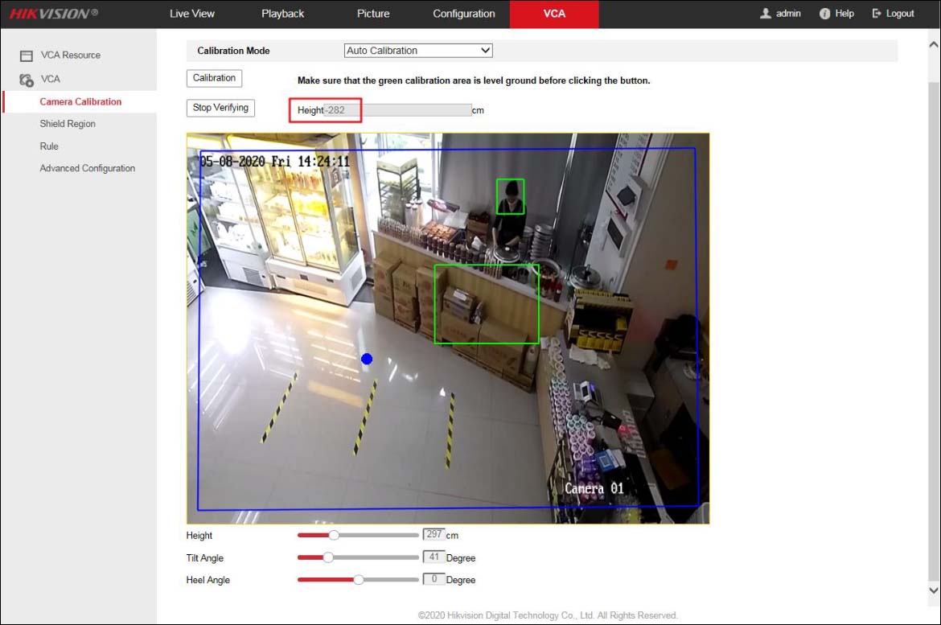Open the Configuration tab
Viewport: 941px width, 625px height.
[463, 13]
